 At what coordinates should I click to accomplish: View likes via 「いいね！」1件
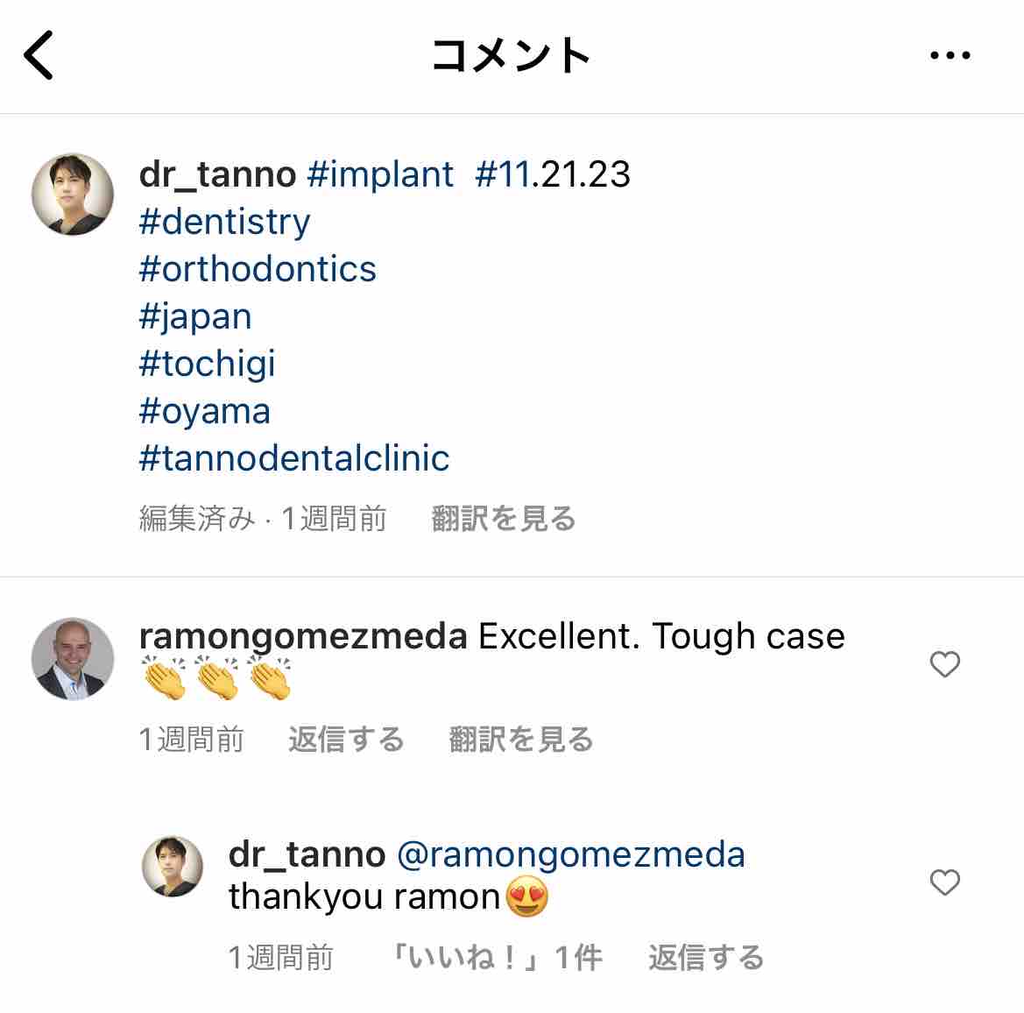pyautogui.click(x=497, y=958)
